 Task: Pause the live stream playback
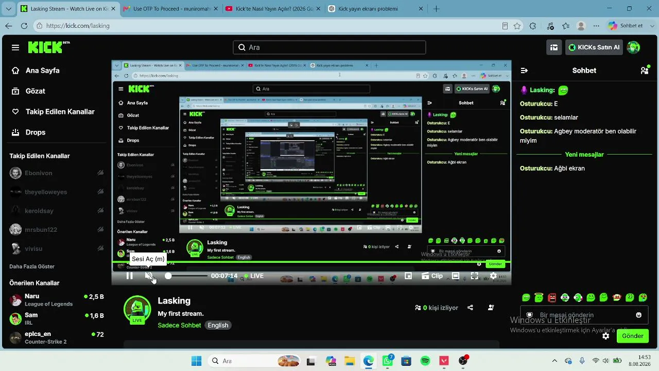[130, 276]
